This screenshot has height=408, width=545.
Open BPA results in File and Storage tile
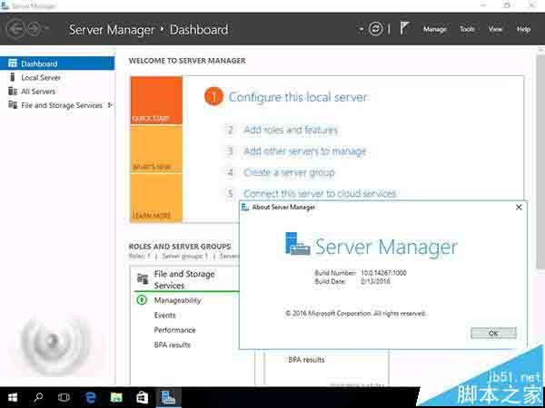pyautogui.click(x=173, y=345)
